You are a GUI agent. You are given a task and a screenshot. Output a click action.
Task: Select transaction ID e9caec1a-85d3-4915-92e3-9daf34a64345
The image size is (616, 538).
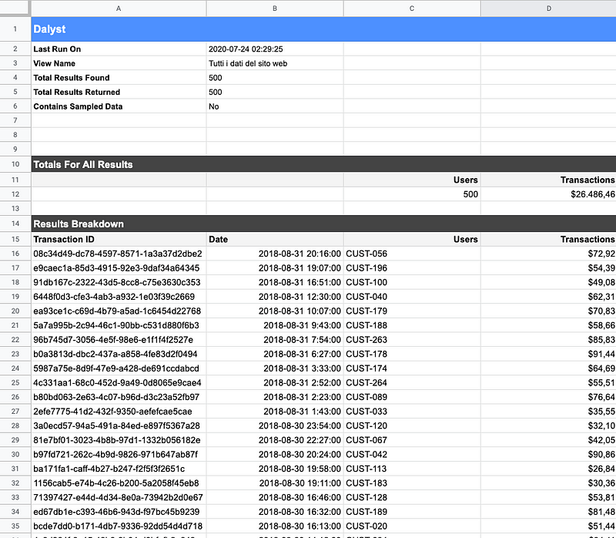[119, 267]
